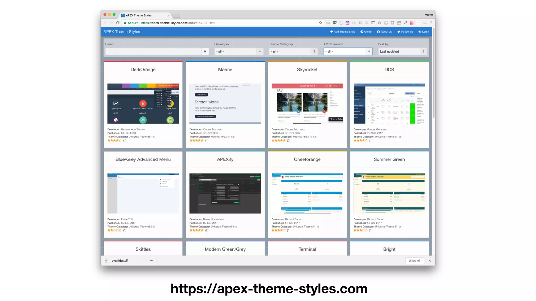Open the Guide link
Screen dimensions: 536x301
tap(366, 32)
